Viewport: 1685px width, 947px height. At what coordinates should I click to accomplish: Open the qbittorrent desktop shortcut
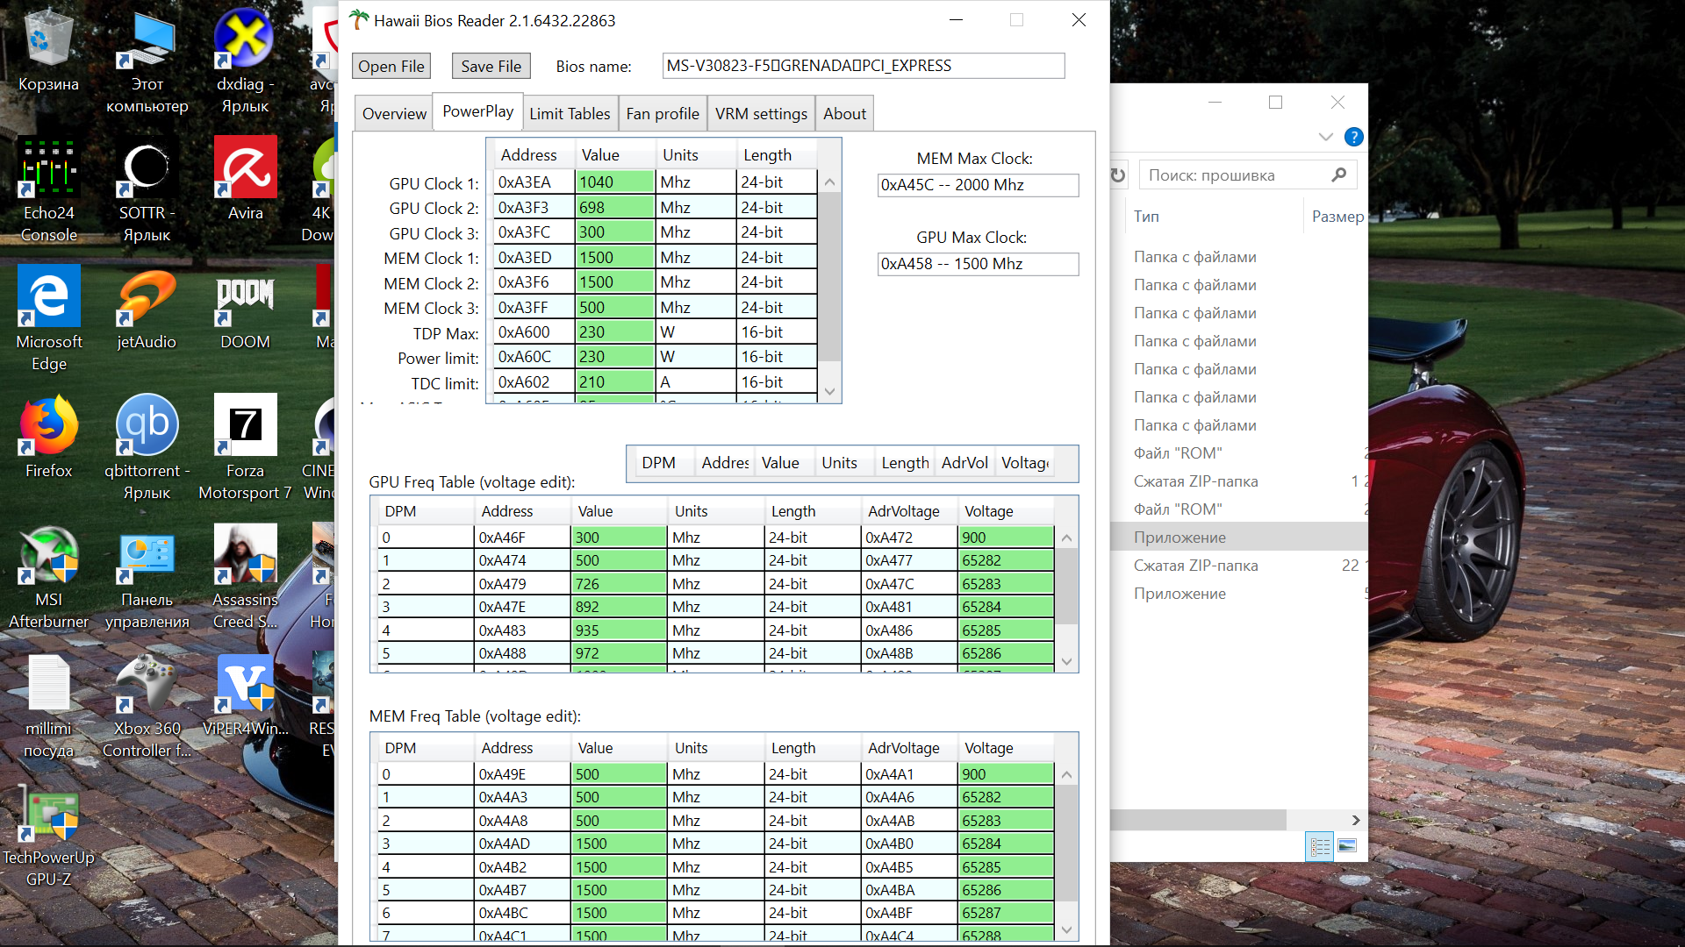147,426
